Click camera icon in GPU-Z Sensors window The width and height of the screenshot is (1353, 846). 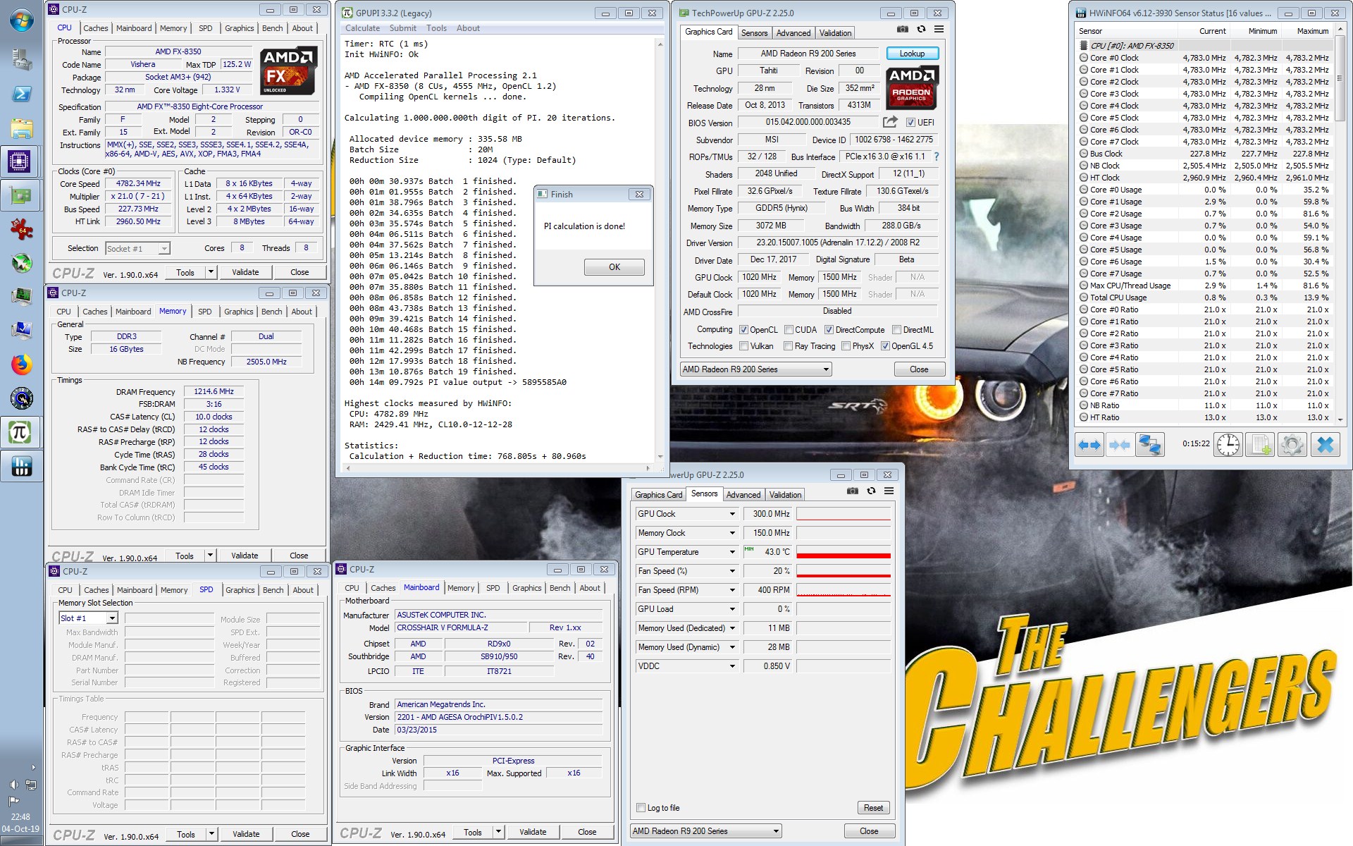click(x=853, y=491)
